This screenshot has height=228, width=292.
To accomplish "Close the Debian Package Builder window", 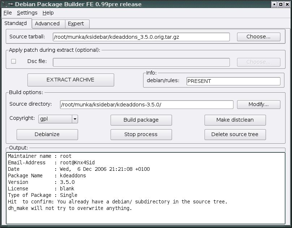I will [x=287, y=4].
